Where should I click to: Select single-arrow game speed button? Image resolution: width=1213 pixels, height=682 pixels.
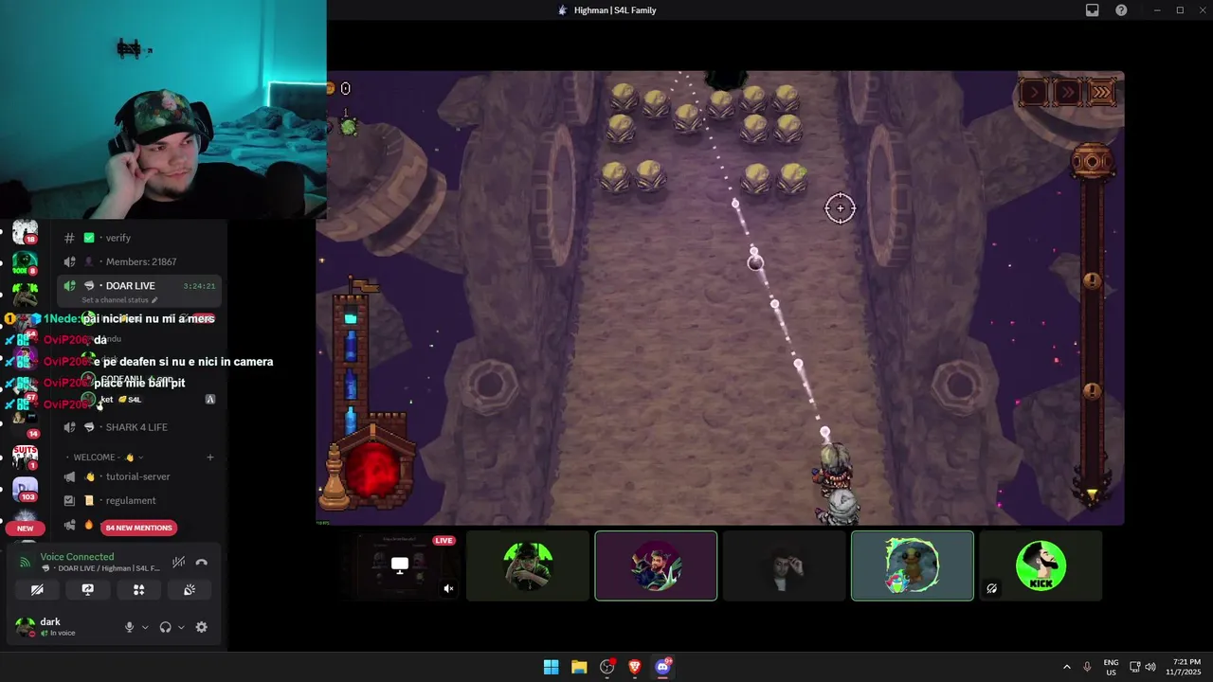1035,92
